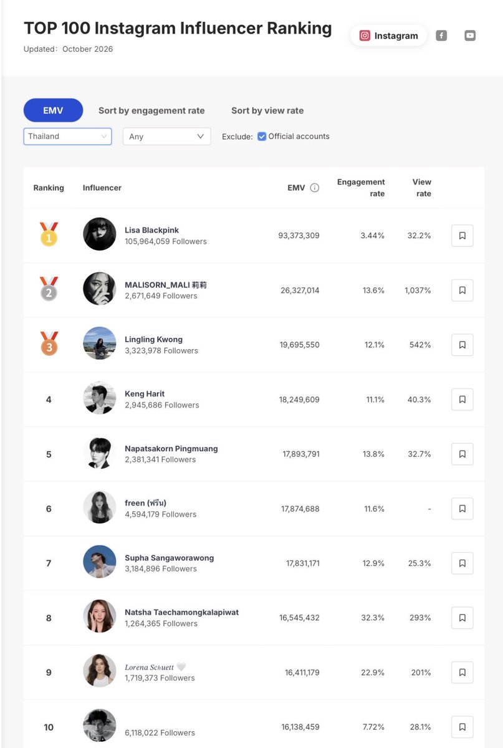The height and width of the screenshot is (748, 503).
Task: Click the 105,964,059 Followers text
Action: click(166, 241)
